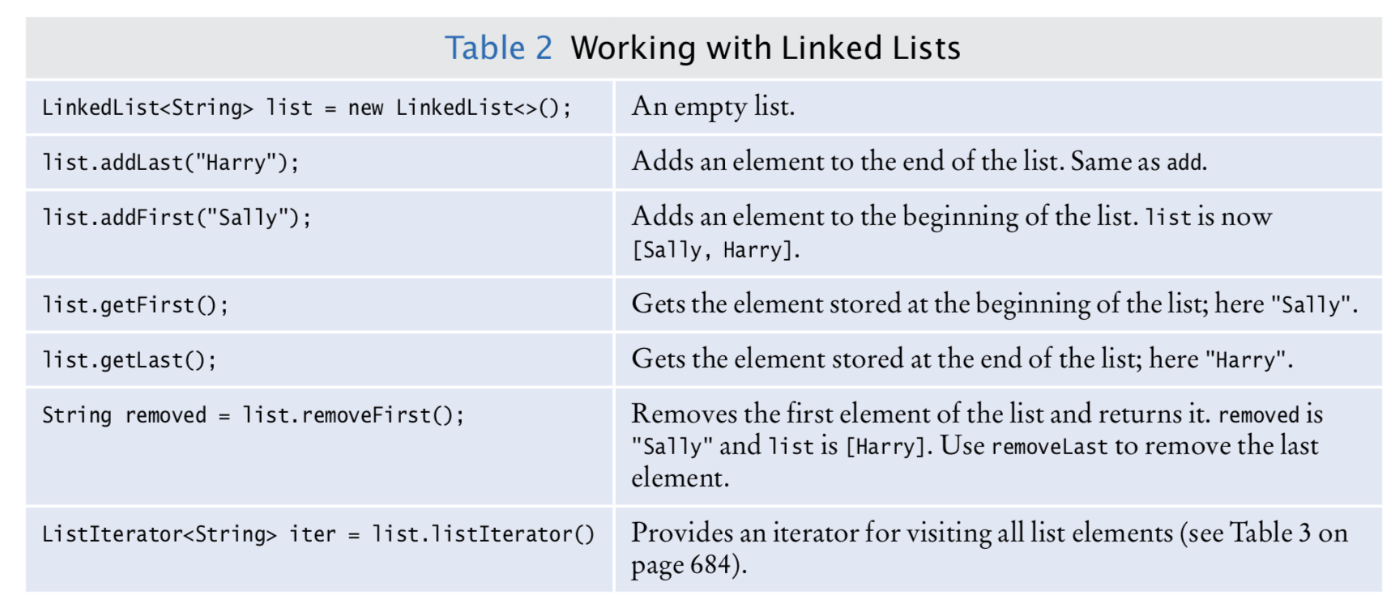The image size is (1400, 612).
Task: Select the list.addFirst("Sally") code cell
Action: tap(176, 218)
